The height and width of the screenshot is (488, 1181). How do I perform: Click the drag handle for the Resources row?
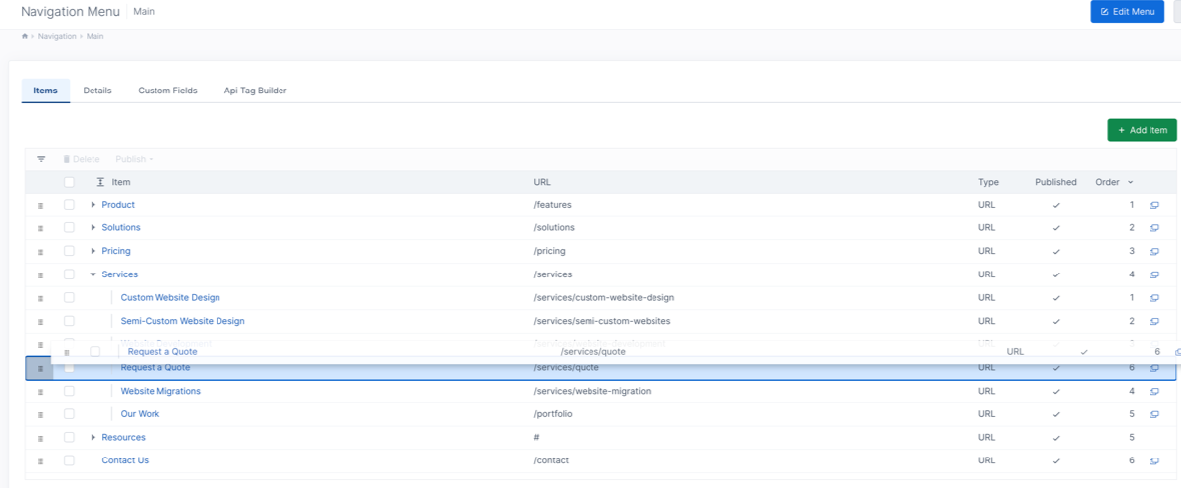coord(41,438)
